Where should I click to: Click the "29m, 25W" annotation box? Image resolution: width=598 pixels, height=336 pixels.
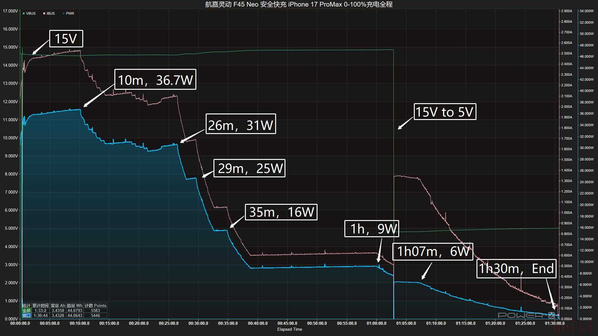pos(249,168)
